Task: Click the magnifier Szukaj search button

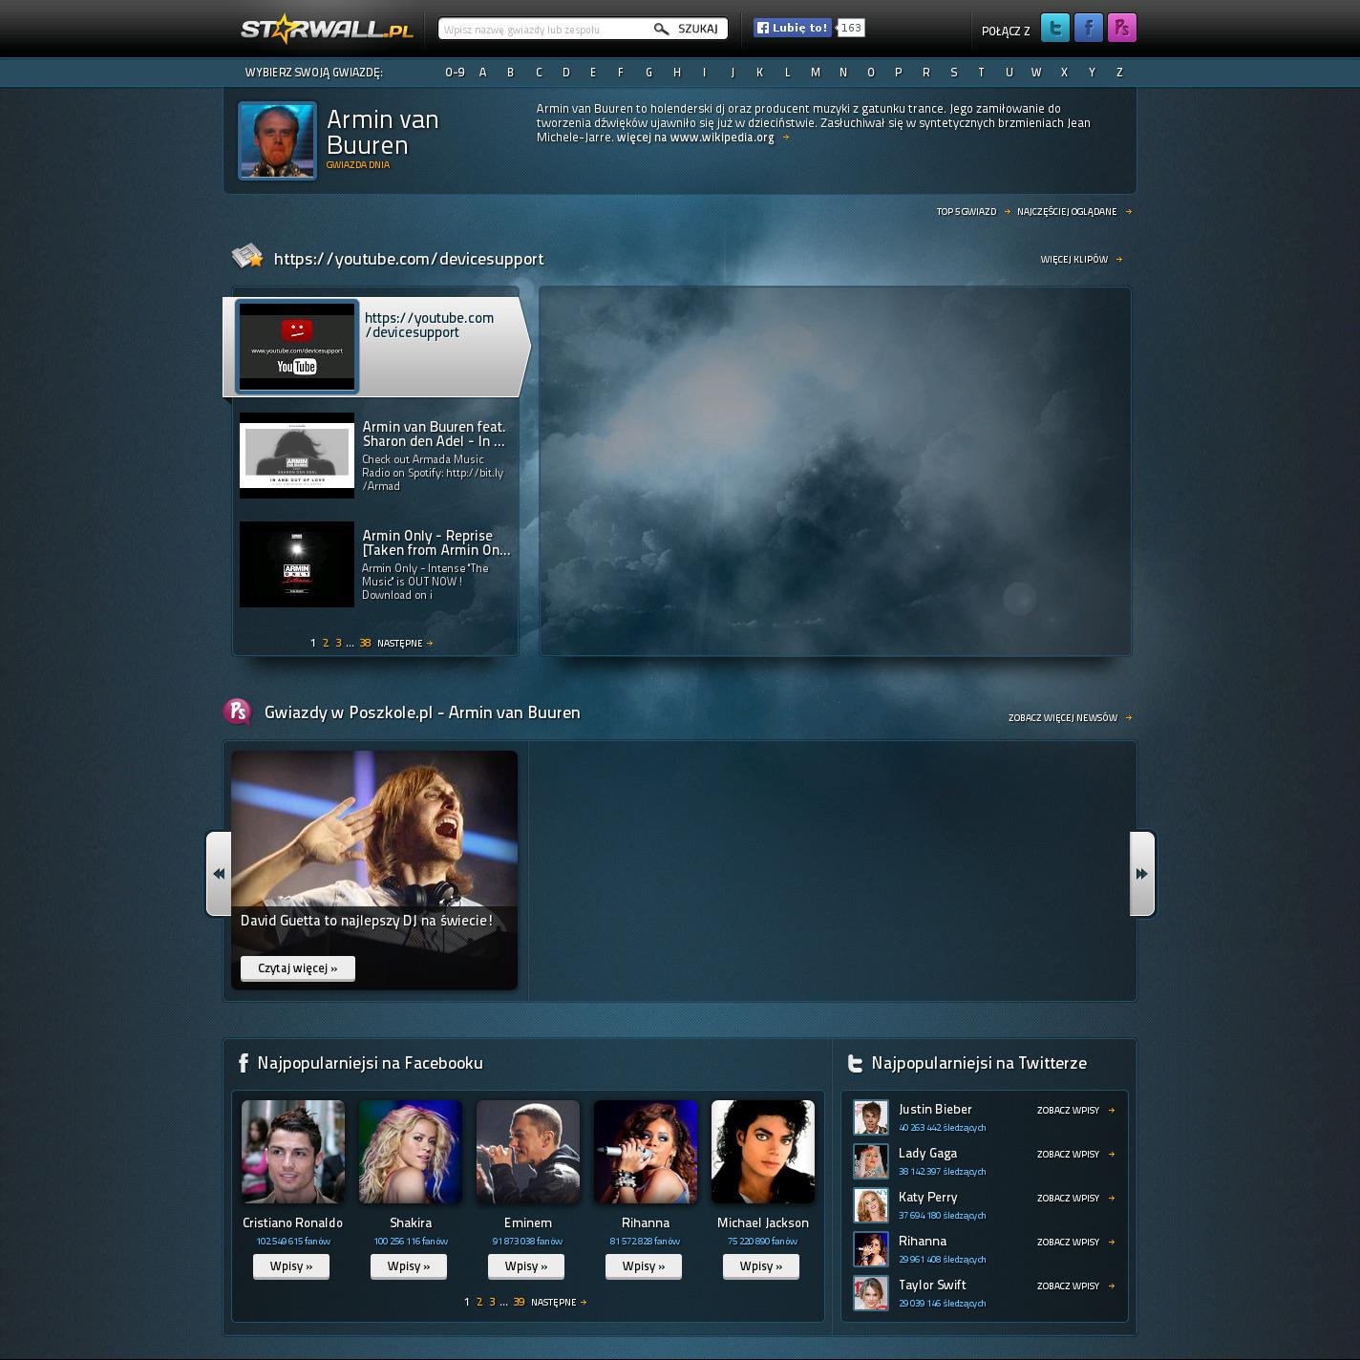Action: 687,30
